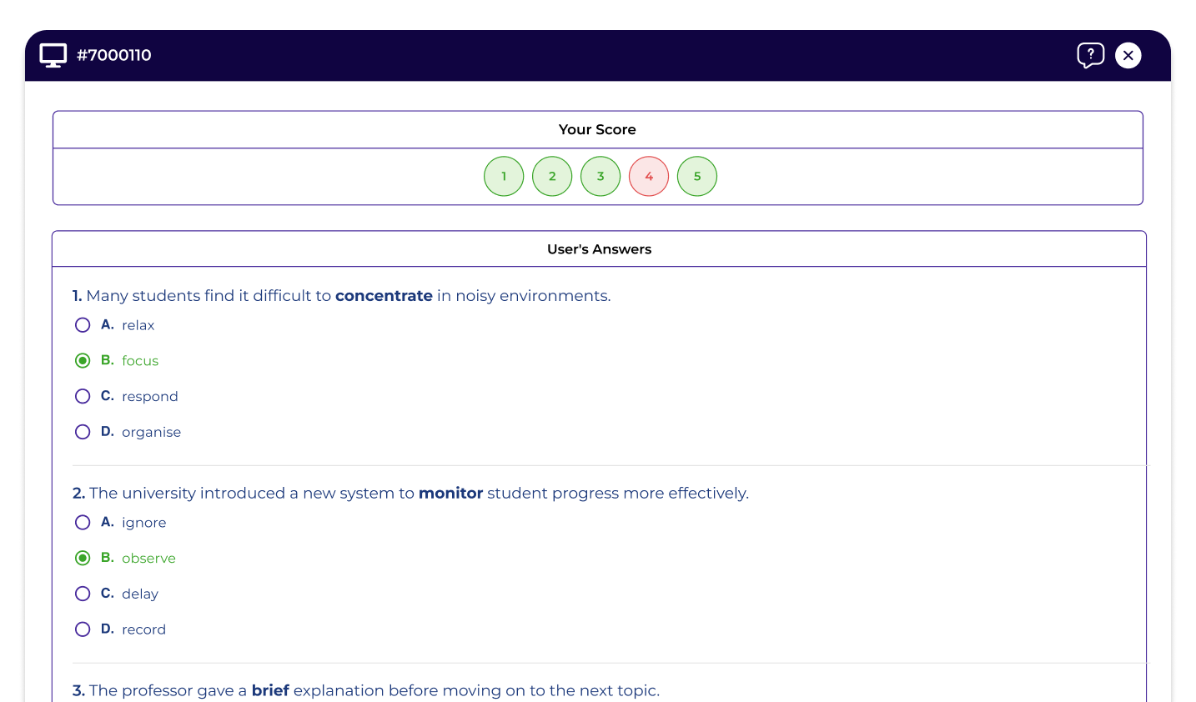Select radio option D. record
Image resolution: width=1196 pixels, height=702 pixels.
83,629
